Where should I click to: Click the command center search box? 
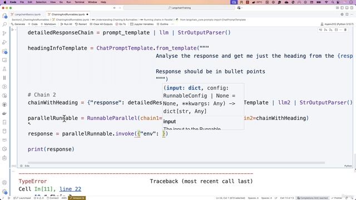tap(179, 8)
